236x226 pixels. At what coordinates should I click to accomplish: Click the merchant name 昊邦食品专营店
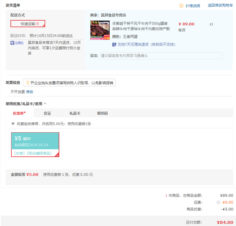[x=114, y=15]
